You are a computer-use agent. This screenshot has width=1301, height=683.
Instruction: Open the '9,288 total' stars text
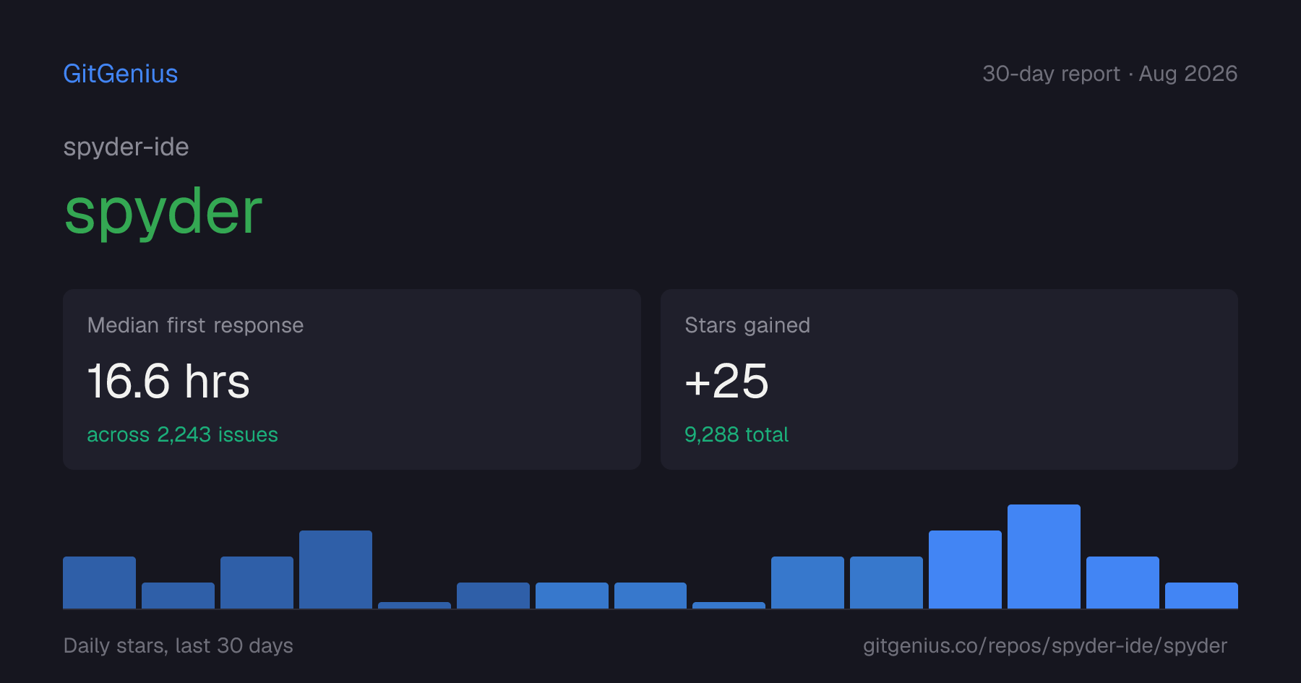pyautogui.click(x=737, y=434)
